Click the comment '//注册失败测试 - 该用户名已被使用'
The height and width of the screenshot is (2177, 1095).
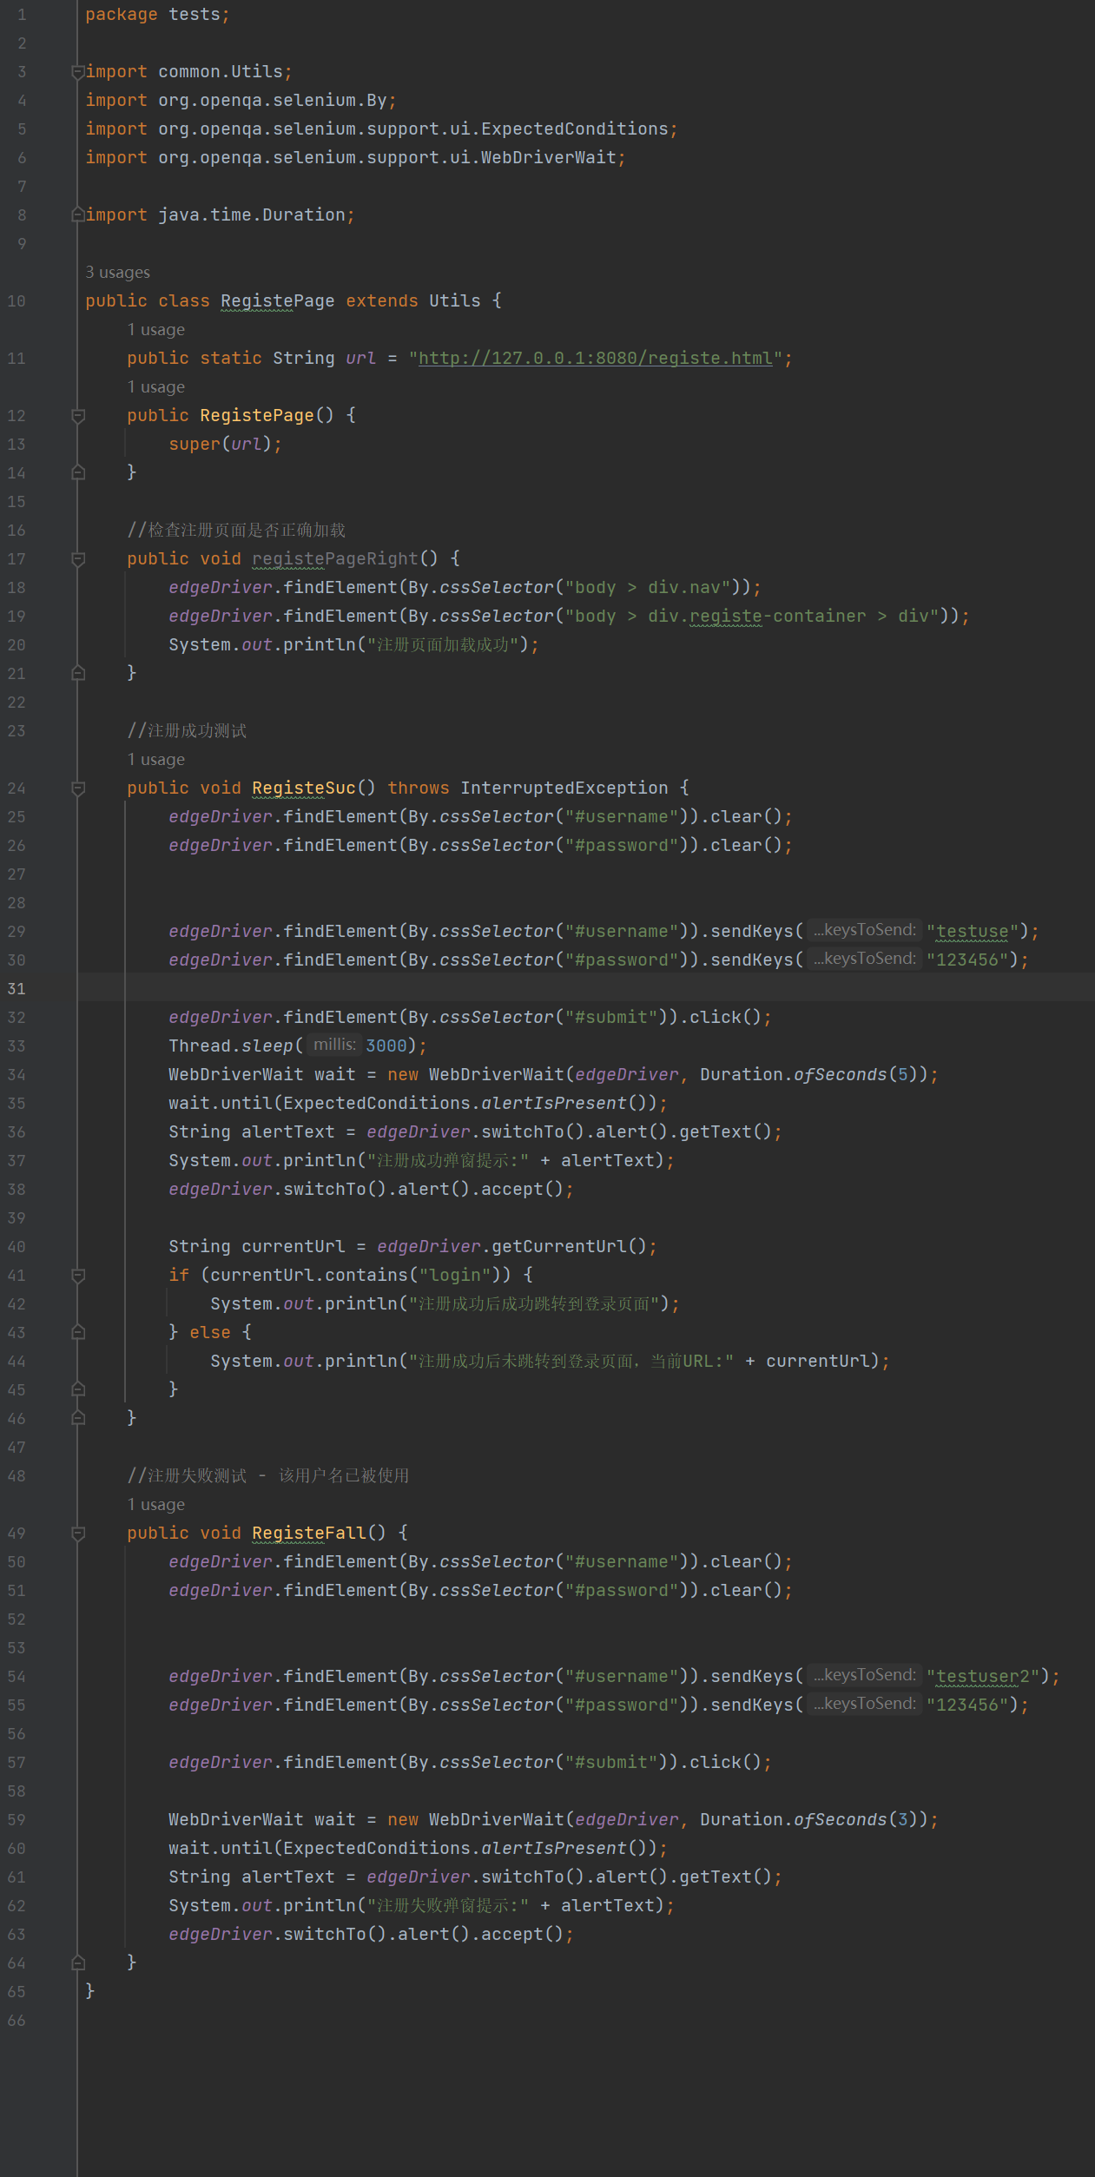267,1476
